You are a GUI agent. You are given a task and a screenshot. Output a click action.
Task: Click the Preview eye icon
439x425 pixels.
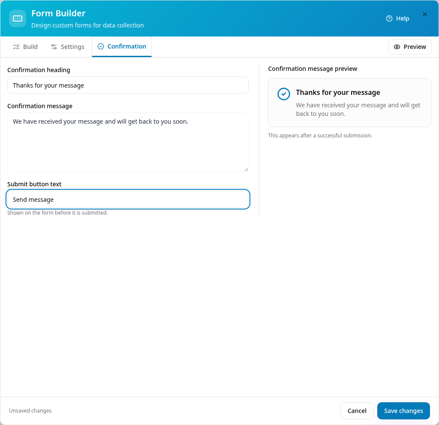(397, 47)
